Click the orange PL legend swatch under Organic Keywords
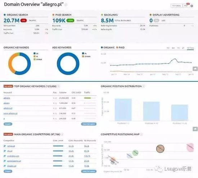 pos(35,56)
